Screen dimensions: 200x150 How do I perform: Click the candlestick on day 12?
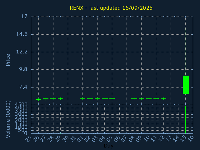click(163, 99)
